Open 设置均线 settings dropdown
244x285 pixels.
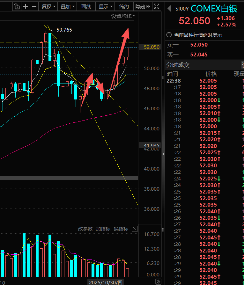point(123,16)
